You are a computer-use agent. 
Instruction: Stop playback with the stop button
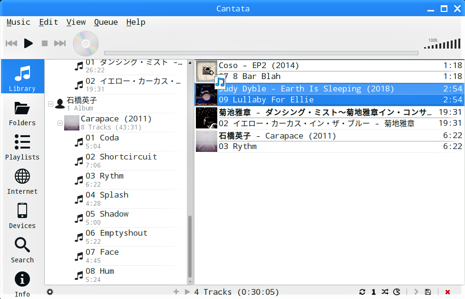coord(45,43)
